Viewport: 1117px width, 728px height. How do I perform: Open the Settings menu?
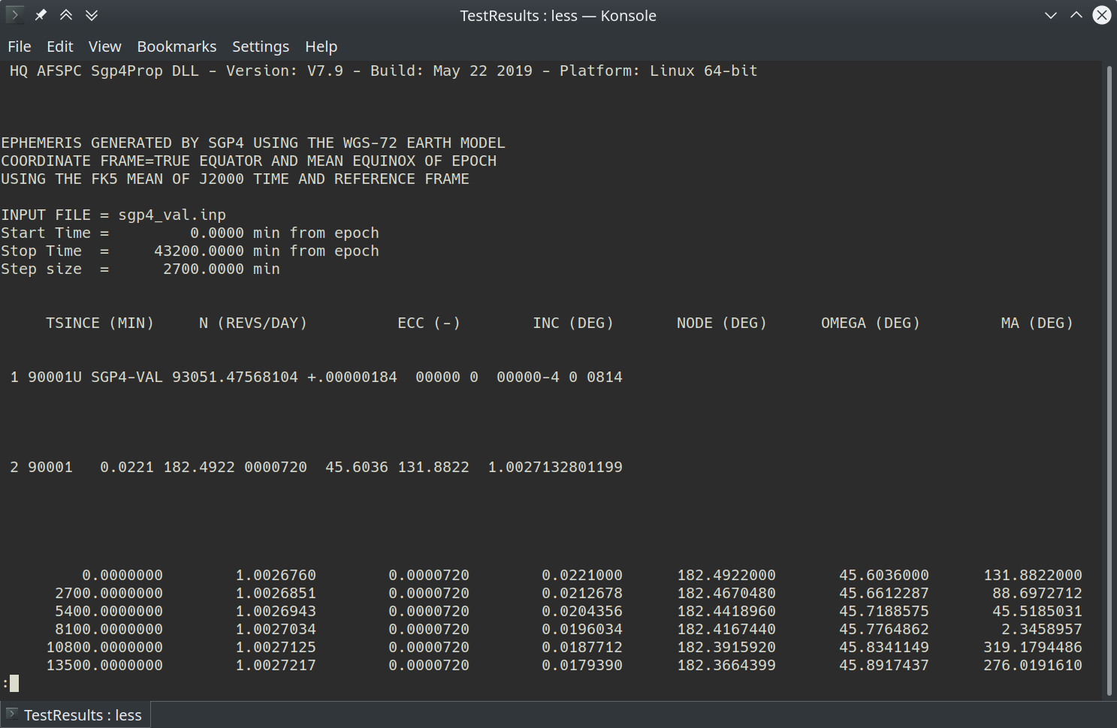coord(260,47)
